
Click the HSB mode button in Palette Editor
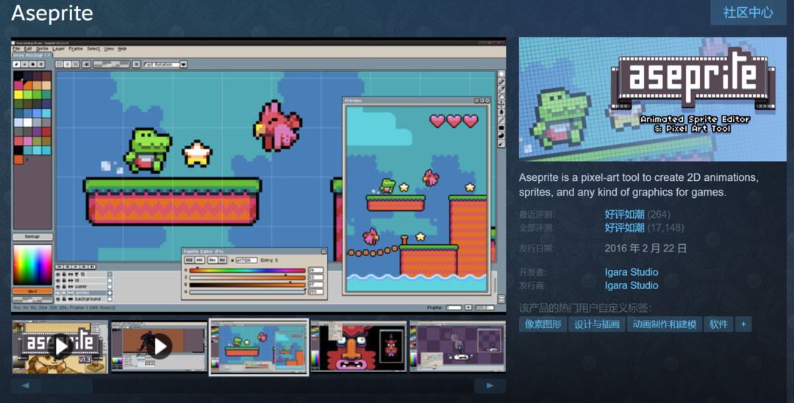point(200,260)
